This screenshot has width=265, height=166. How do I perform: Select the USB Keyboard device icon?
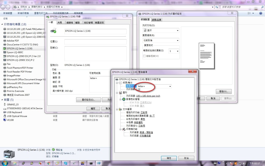pos(5,112)
